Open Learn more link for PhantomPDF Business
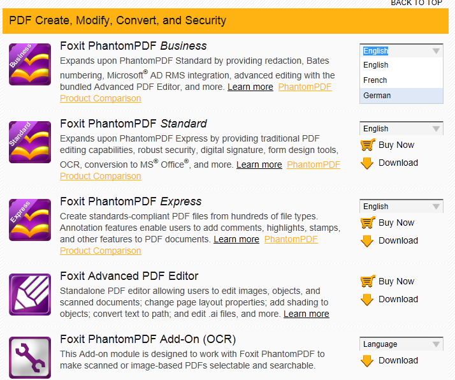The image size is (455, 380). (x=250, y=87)
